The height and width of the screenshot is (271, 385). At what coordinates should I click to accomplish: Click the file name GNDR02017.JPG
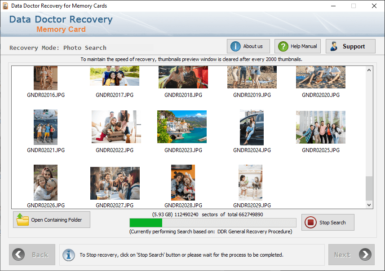[115, 95]
